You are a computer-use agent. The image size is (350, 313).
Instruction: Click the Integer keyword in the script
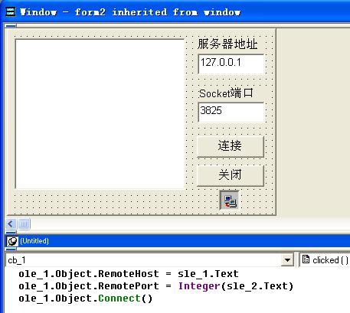[199, 286]
